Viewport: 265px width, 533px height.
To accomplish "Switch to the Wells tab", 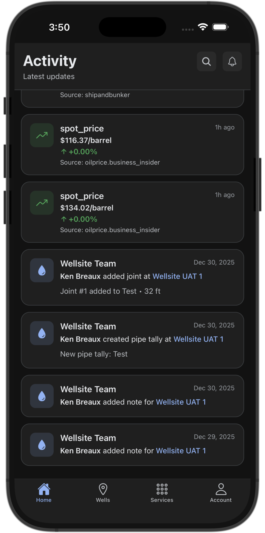I will click(x=103, y=493).
